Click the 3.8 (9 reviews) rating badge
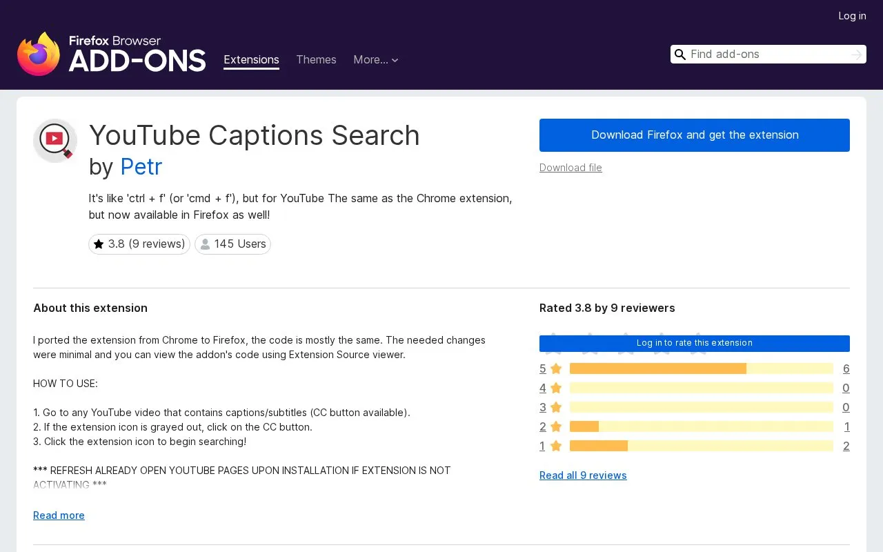883x552 pixels. (x=139, y=244)
